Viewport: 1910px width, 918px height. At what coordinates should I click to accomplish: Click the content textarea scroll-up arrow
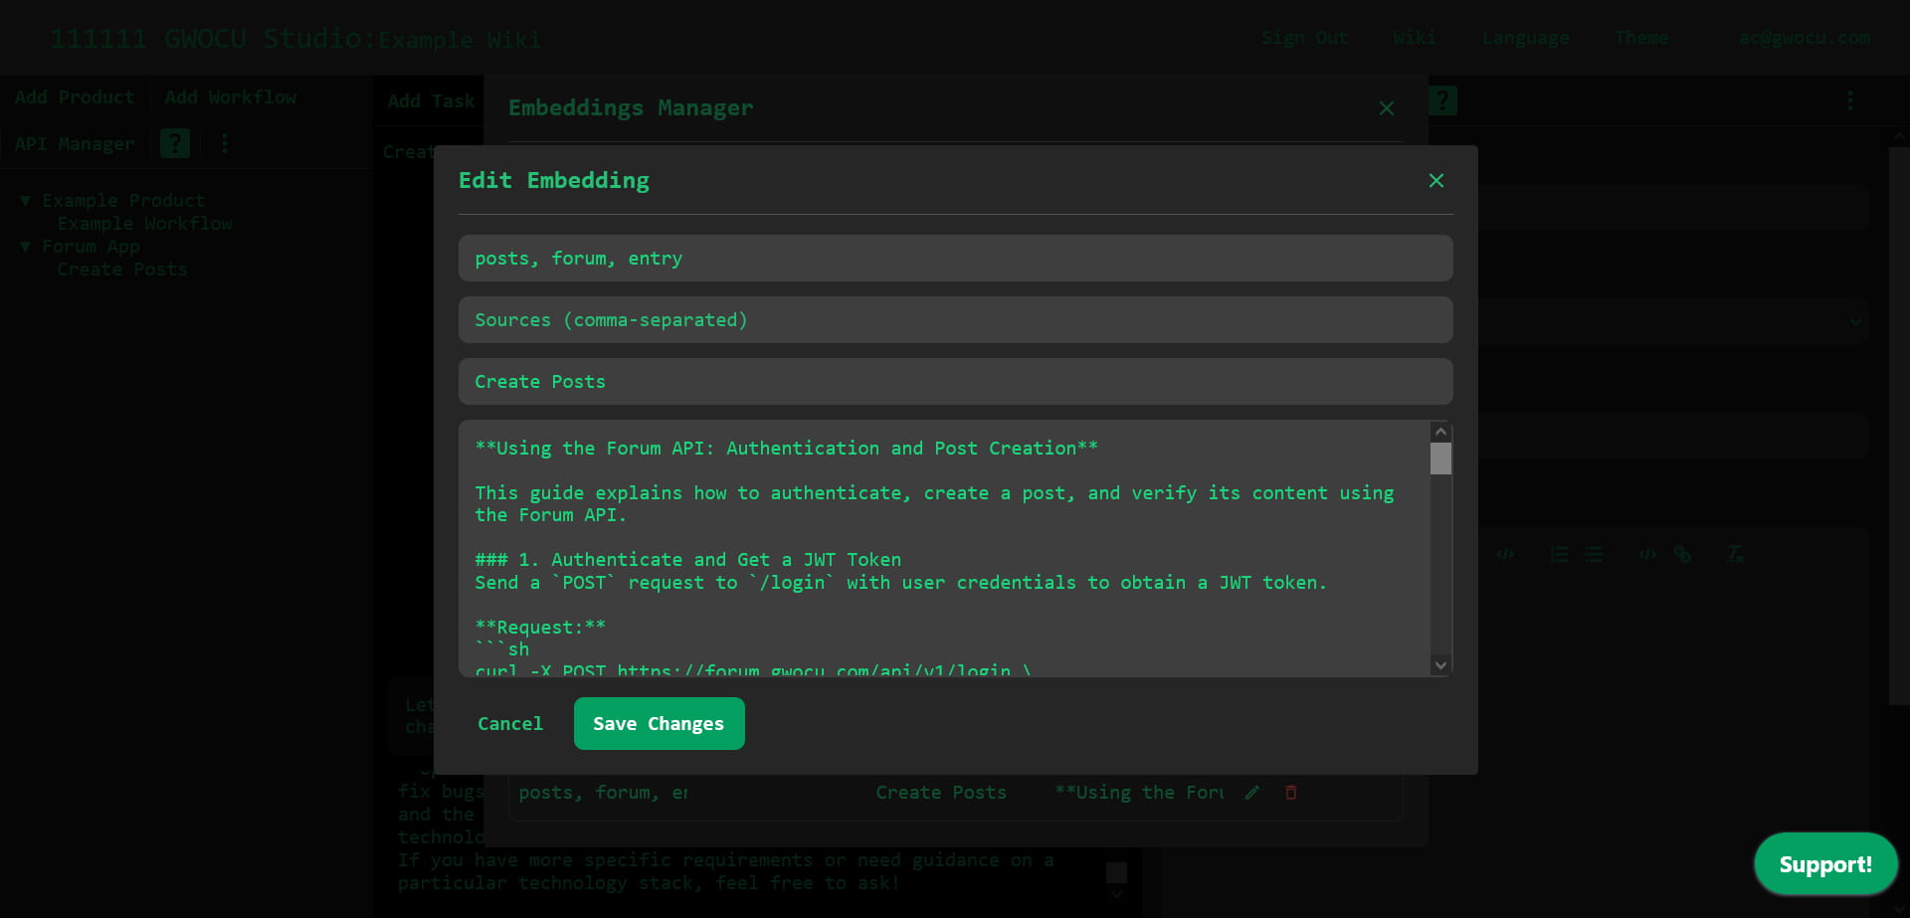pos(1440,432)
